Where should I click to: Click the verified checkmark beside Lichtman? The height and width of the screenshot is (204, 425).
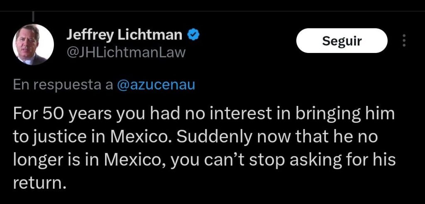[194, 35]
